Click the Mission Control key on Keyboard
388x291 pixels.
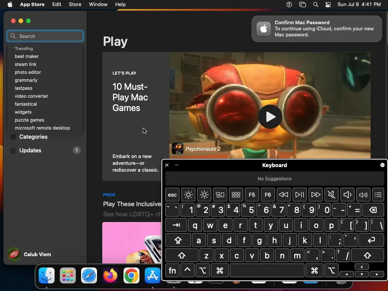pyautogui.click(x=220, y=195)
